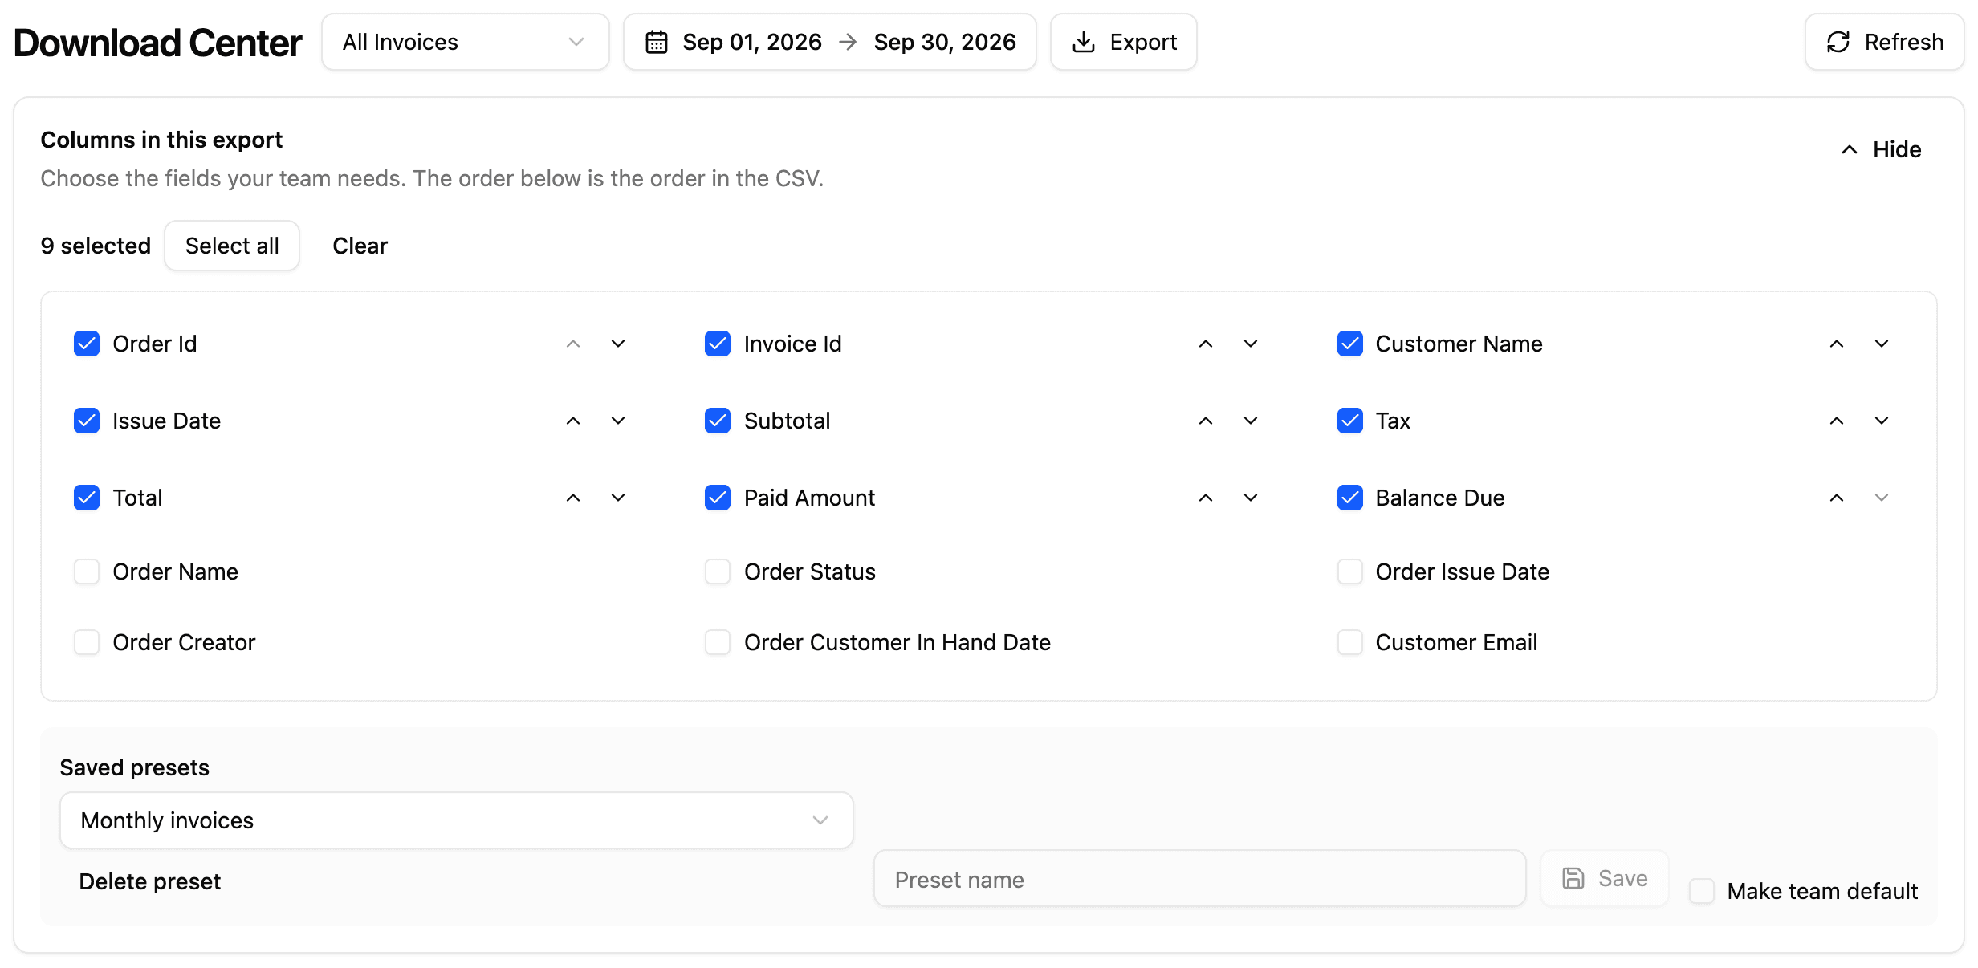Move Tax column down
Viewport: 1978px width, 968px height.
(x=1882, y=421)
